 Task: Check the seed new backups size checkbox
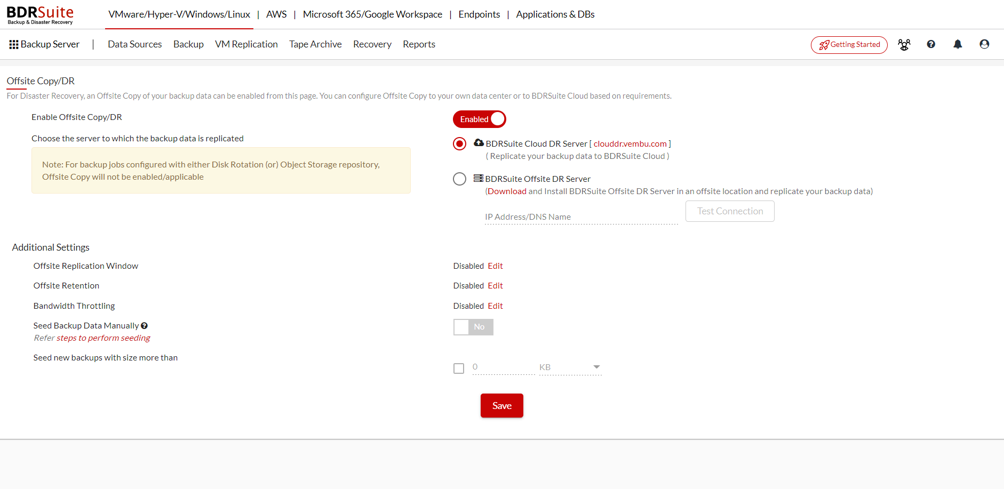[459, 368]
